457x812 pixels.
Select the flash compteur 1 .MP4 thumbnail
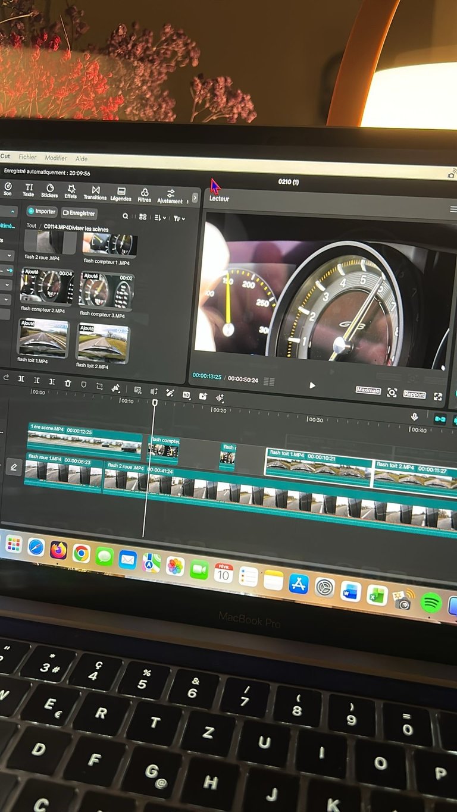[x=110, y=244]
